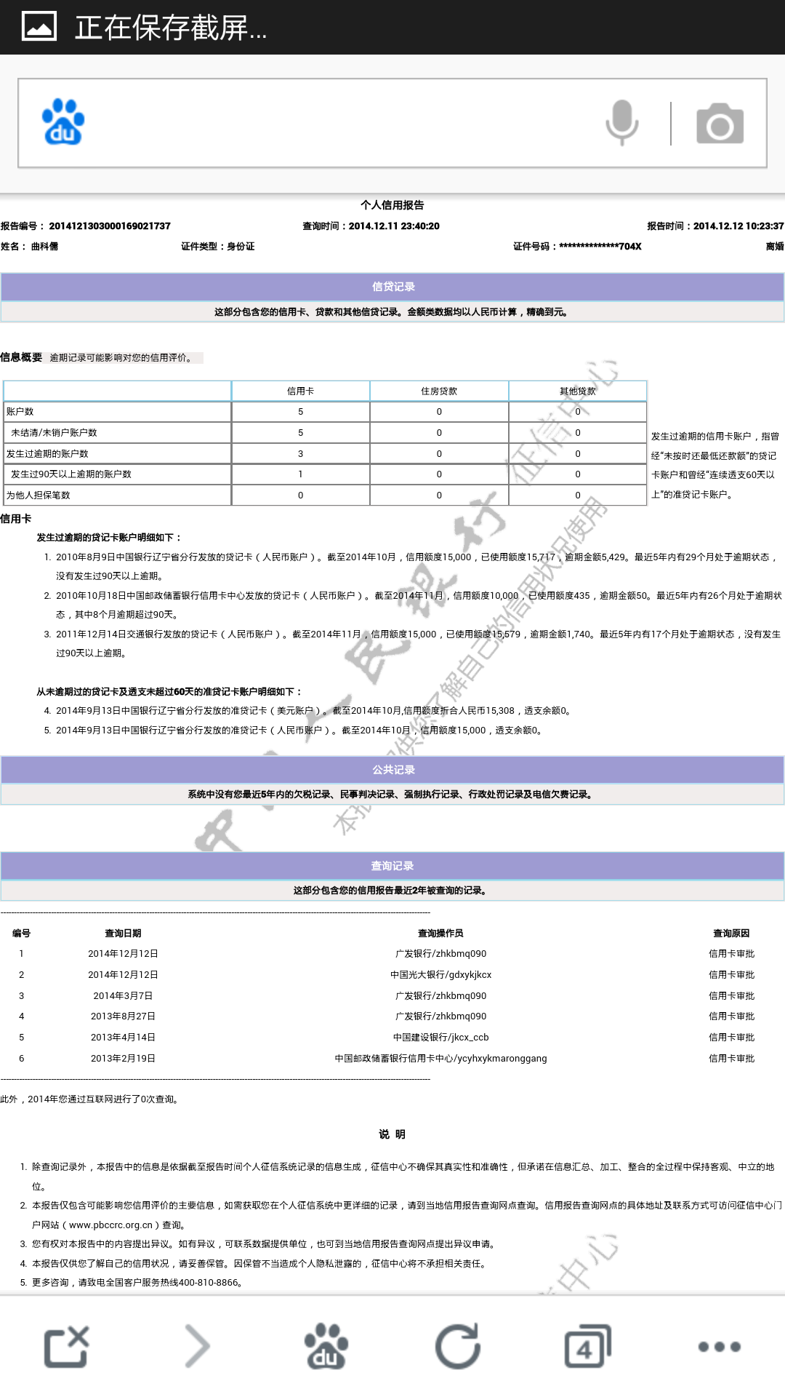785x1397 pixels.
Task: Tap query date 2014年3月7日
Action: [x=123, y=996]
